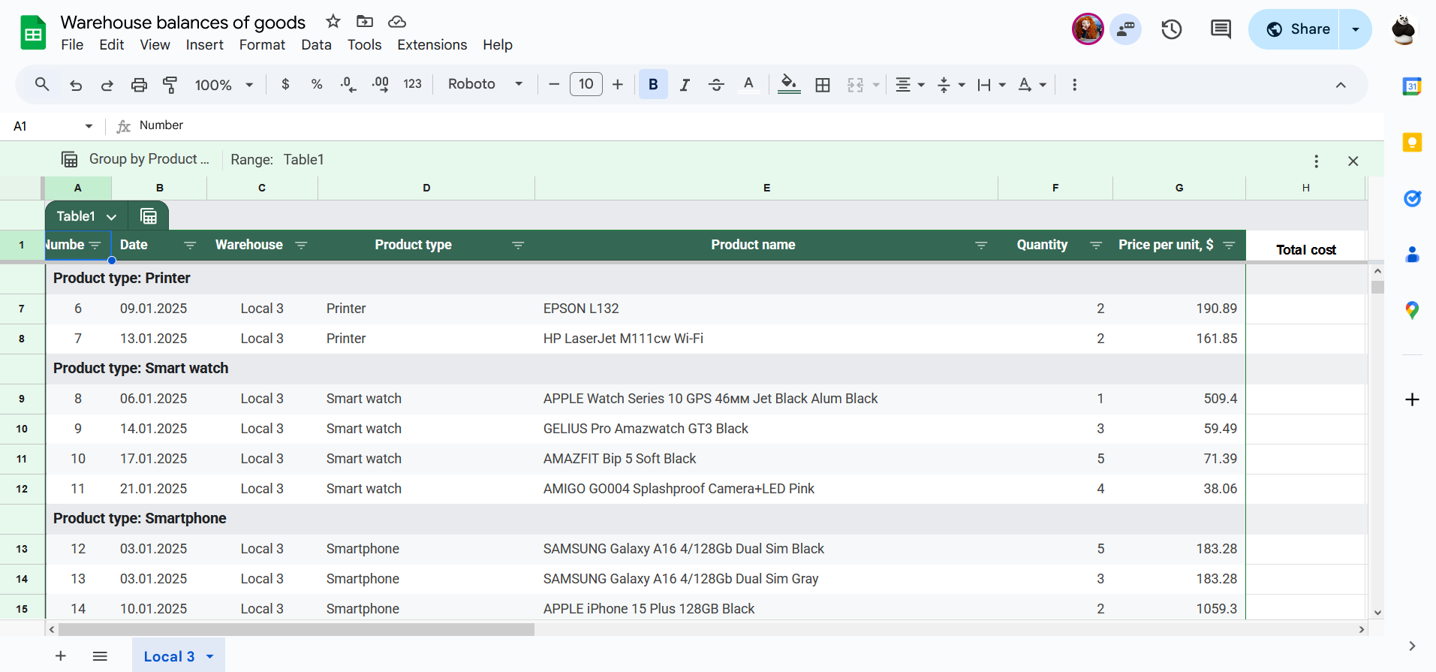
Task: Open text wrapping dropdown
Action: pyautogui.click(x=991, y=85)
